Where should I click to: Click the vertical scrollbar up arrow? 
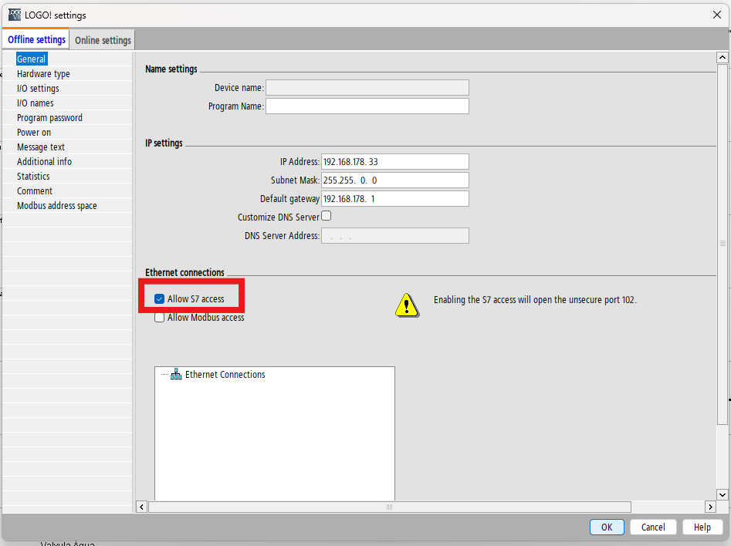723,57
